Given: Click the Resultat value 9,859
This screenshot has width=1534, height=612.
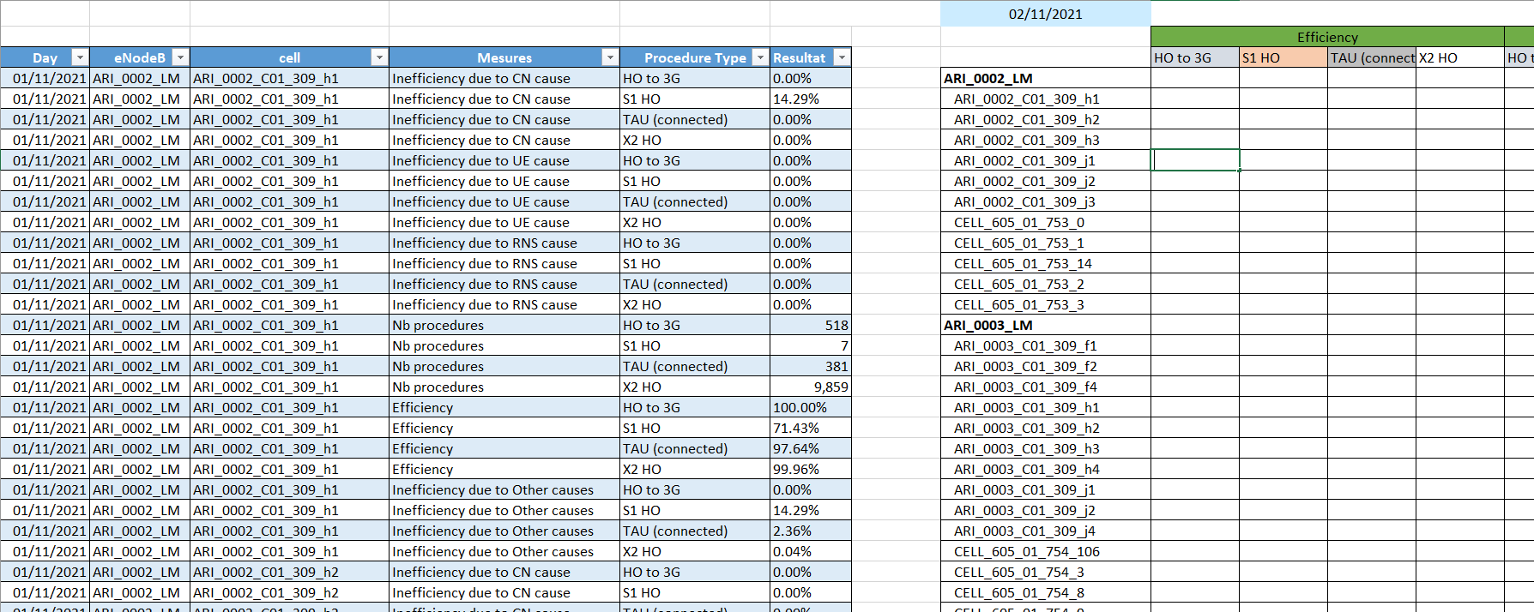Looking at the screenshot, I should point(811,387).
